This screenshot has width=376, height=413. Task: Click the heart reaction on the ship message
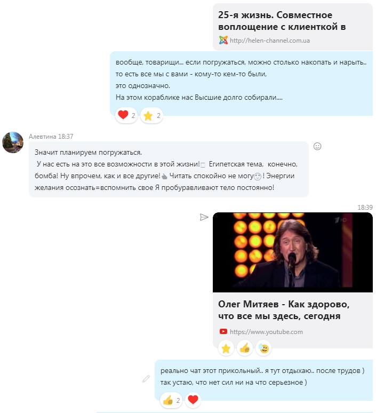(x=126, y=115)
